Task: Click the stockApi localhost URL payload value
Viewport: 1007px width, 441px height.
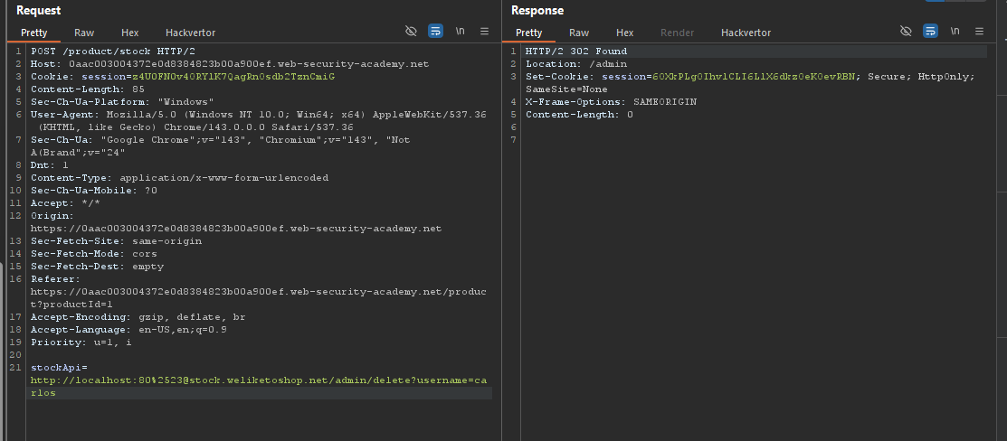Action: point(258,387)
